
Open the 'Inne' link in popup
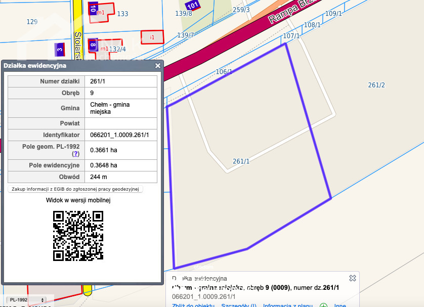pyautogui.click(x=340, y=305)
